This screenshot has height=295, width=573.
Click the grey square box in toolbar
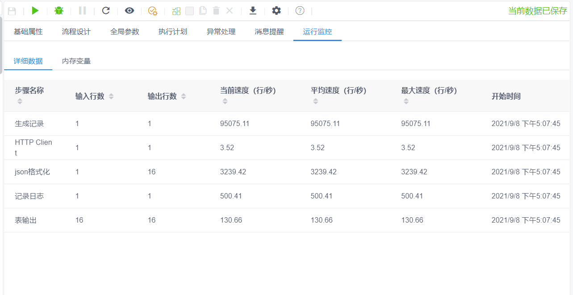190,11
